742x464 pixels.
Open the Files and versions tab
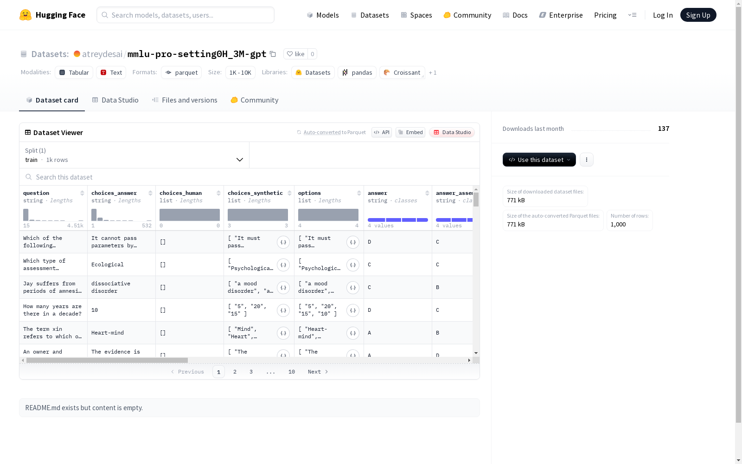pos(185,100)
